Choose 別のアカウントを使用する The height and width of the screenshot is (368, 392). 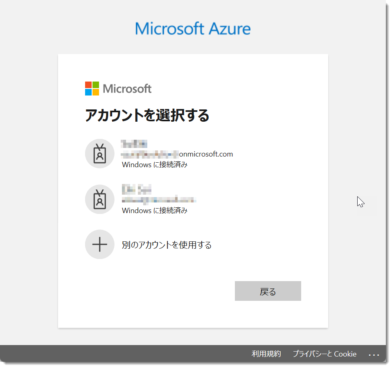[167, 245]
